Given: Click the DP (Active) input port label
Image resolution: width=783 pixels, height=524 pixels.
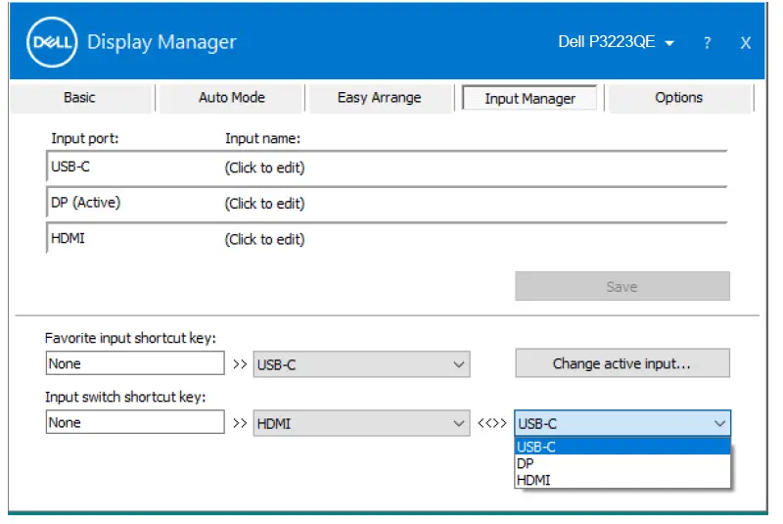Looking at the screenshot, I should pyautogui.click(x=86, y=203).
